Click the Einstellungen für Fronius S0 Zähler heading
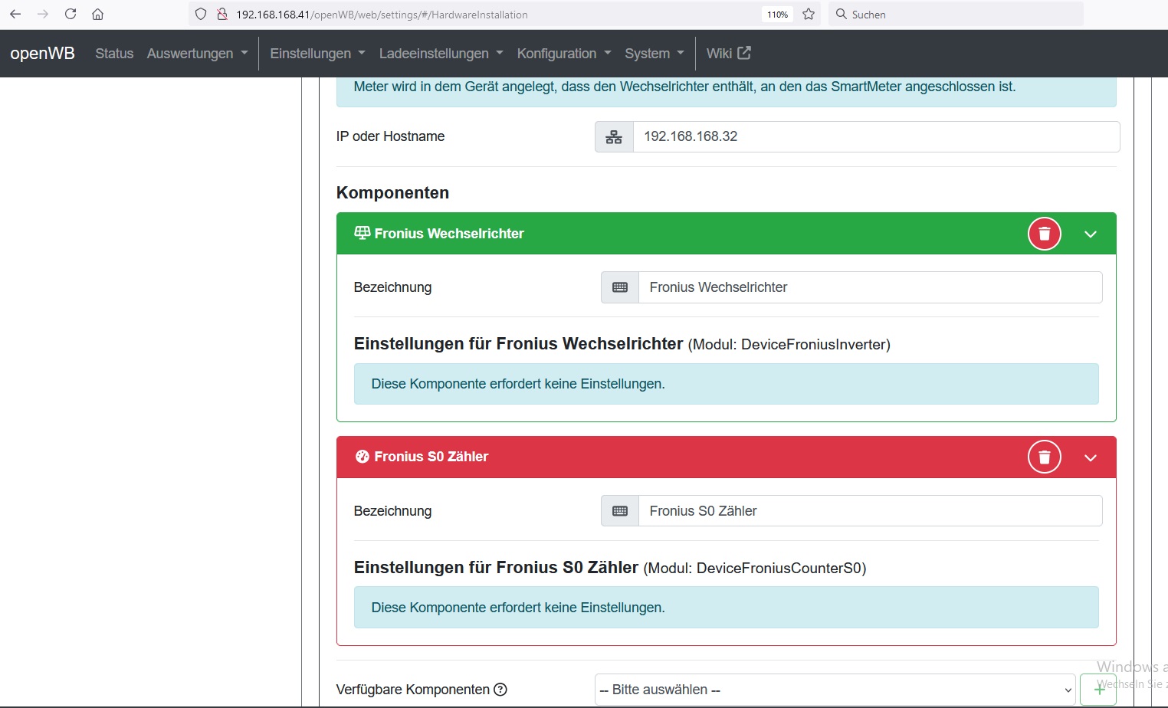Screen dimensions: 1168x708 (x=496, y=567)
